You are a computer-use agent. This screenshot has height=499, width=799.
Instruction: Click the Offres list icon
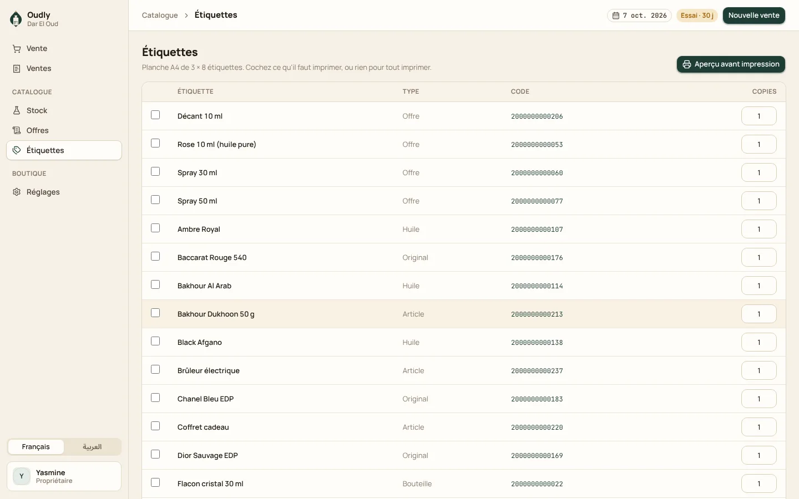tap(17, 131)
